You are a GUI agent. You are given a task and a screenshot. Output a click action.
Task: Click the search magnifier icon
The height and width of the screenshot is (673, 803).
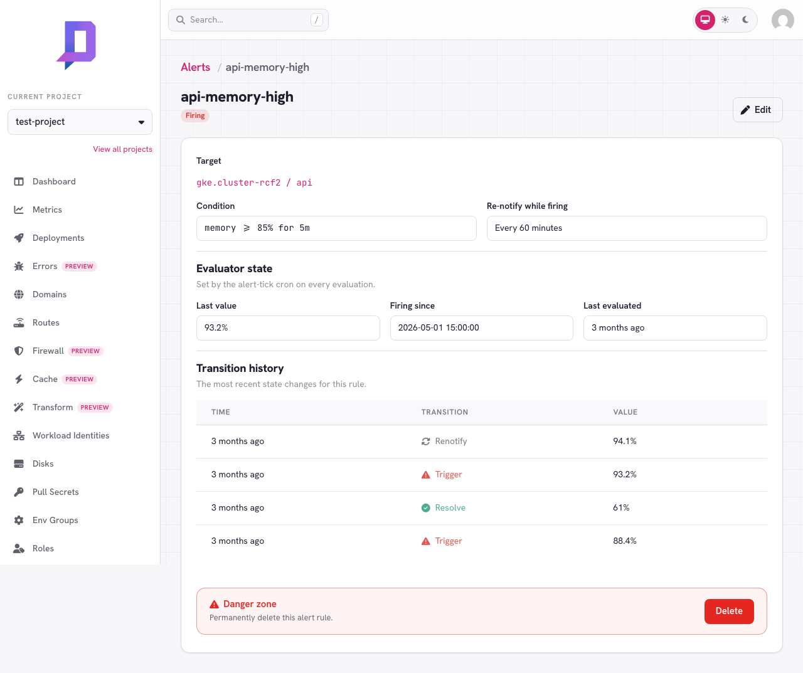[181, 20]
